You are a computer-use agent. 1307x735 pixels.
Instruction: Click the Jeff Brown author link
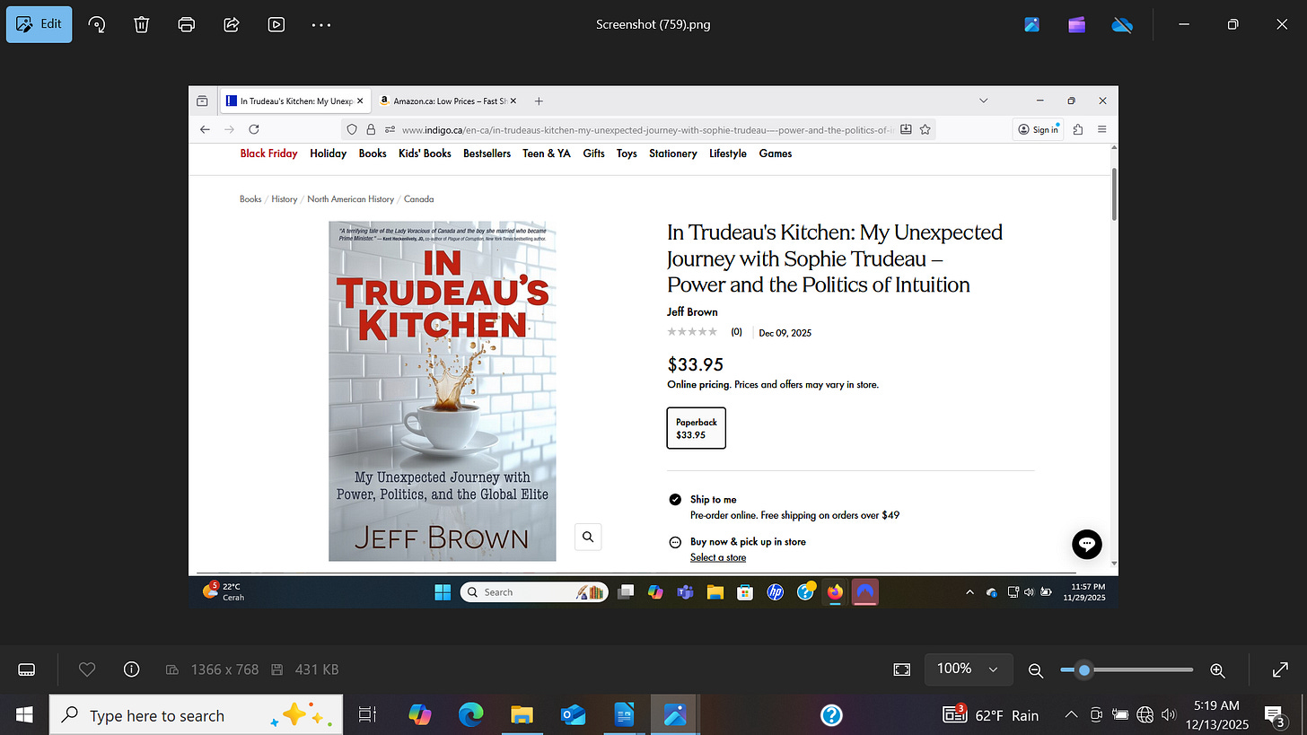coord(692,312)
